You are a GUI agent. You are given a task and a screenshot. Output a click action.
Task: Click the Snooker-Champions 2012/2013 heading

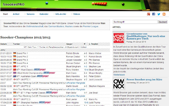(x=25, y=37)
